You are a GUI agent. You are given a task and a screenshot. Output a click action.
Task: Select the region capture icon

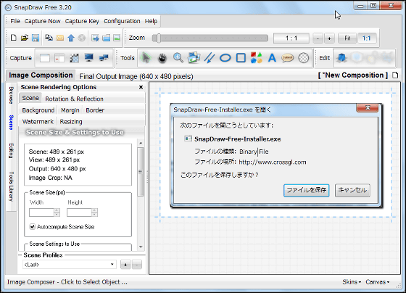(74, 58)
